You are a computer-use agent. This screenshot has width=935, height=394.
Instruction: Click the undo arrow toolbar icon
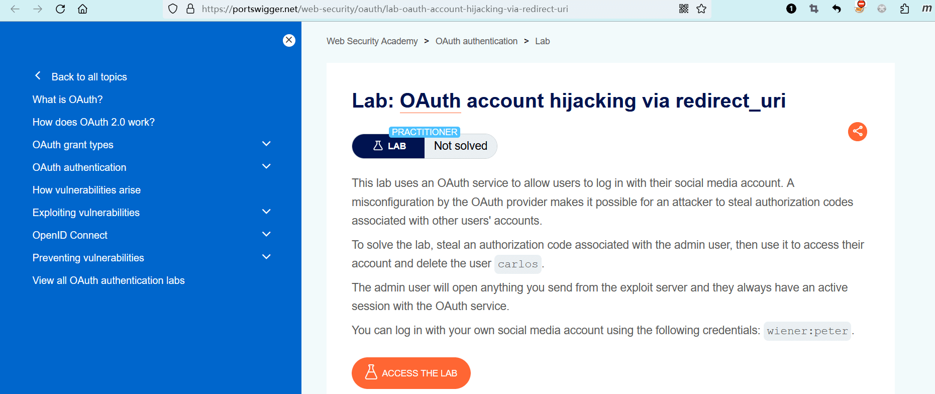click(837, 9)
